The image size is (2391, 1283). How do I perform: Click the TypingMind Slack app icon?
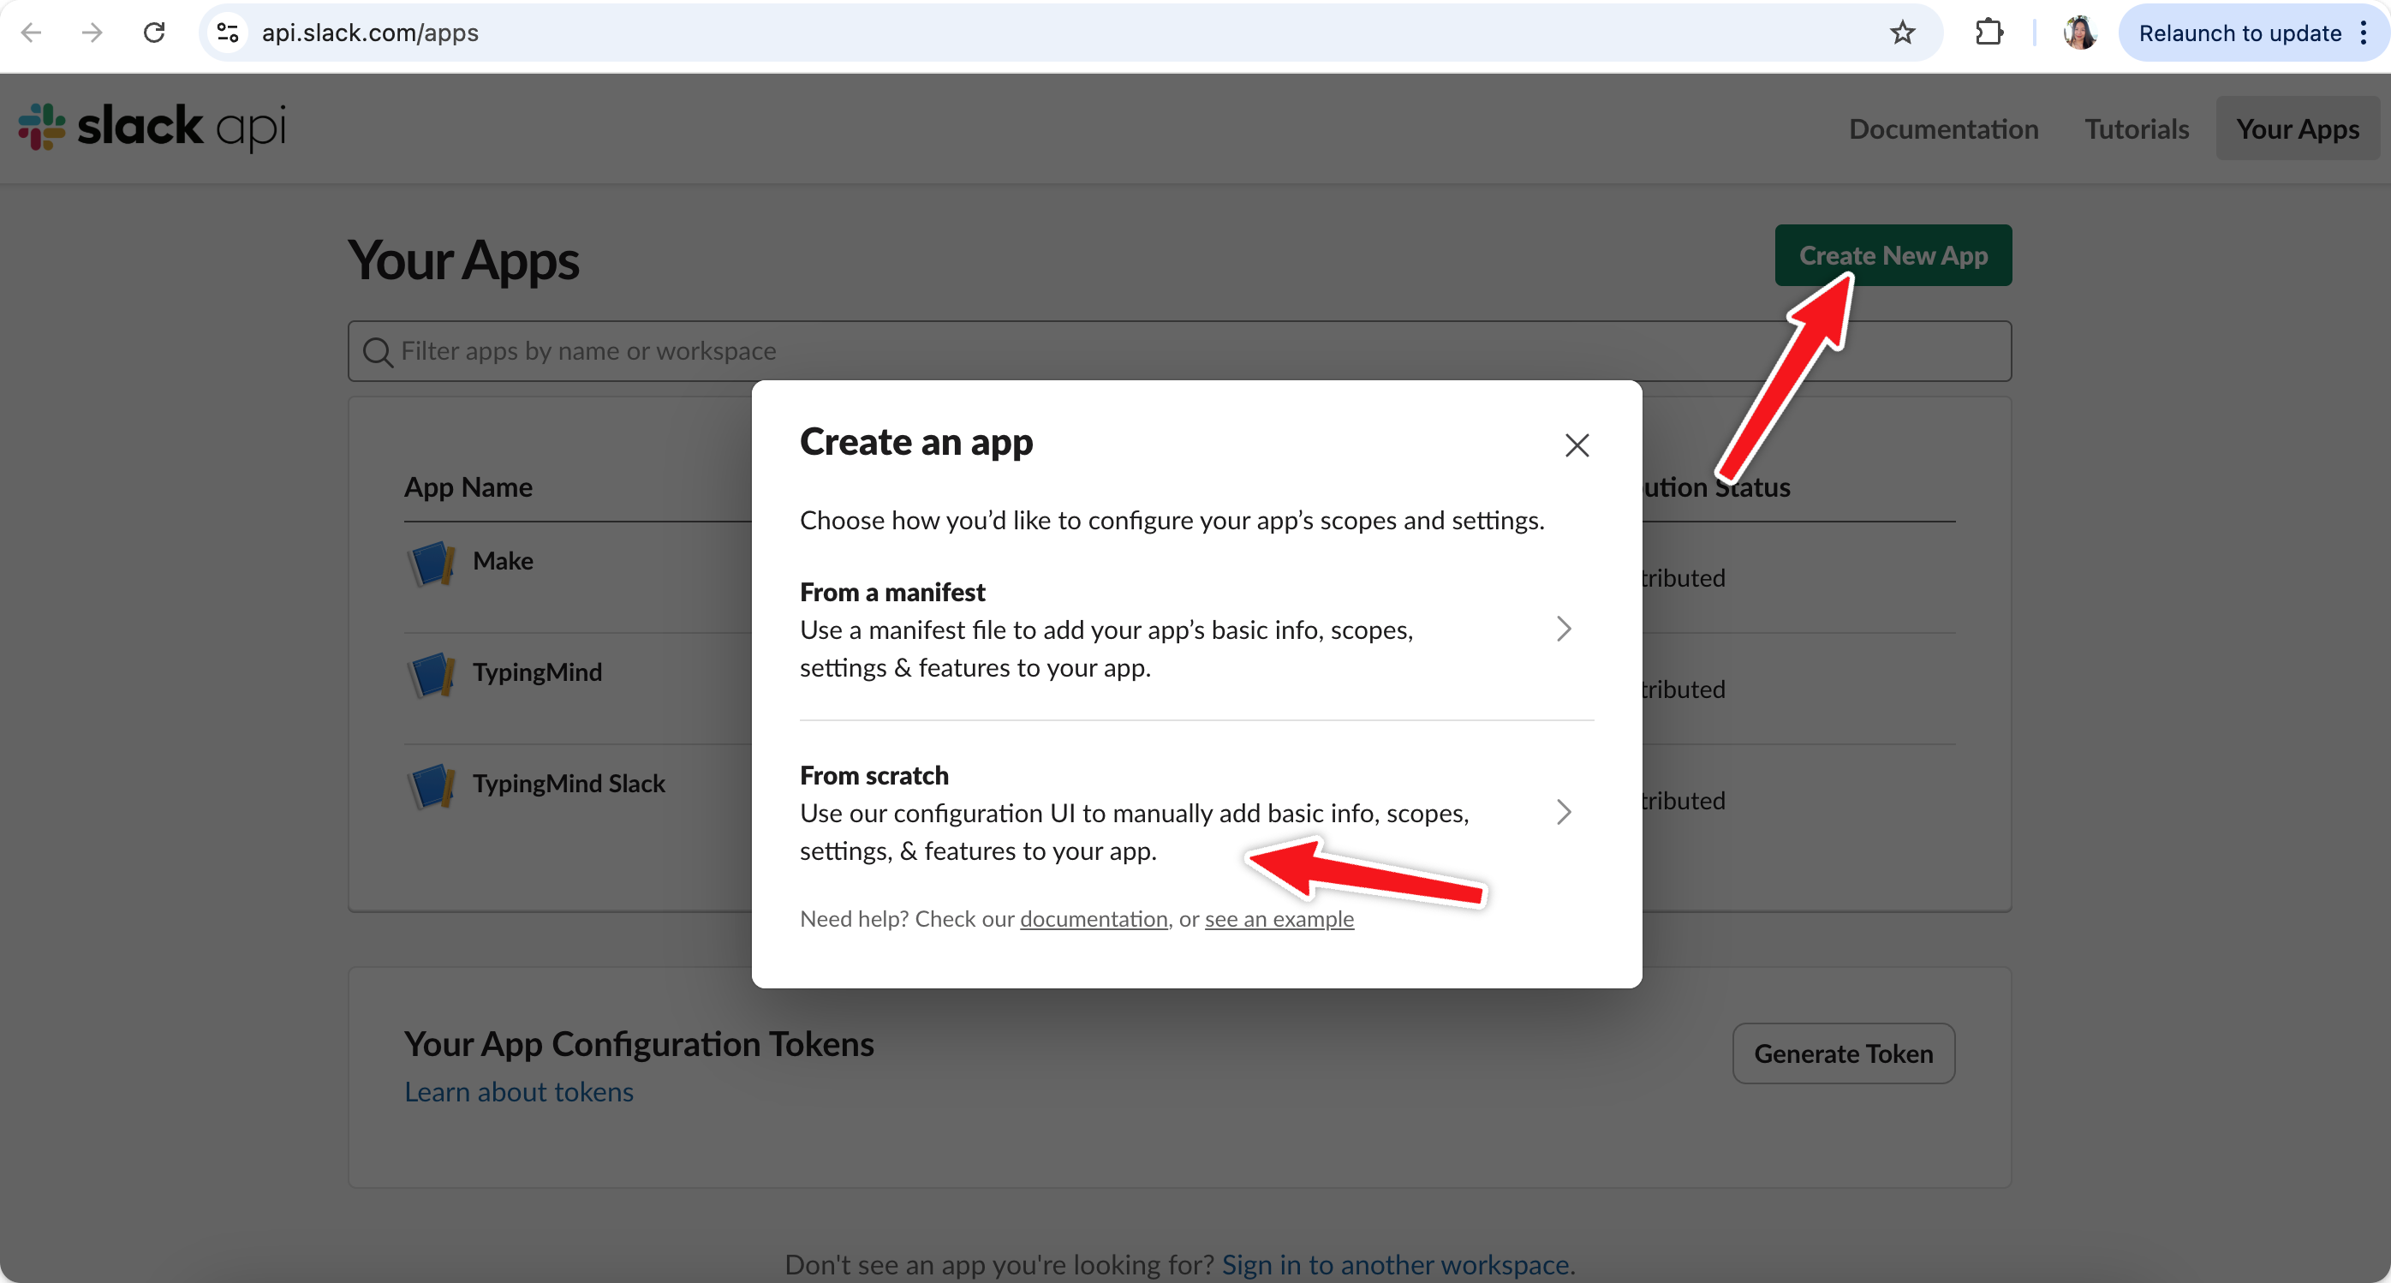click(432, 785)
